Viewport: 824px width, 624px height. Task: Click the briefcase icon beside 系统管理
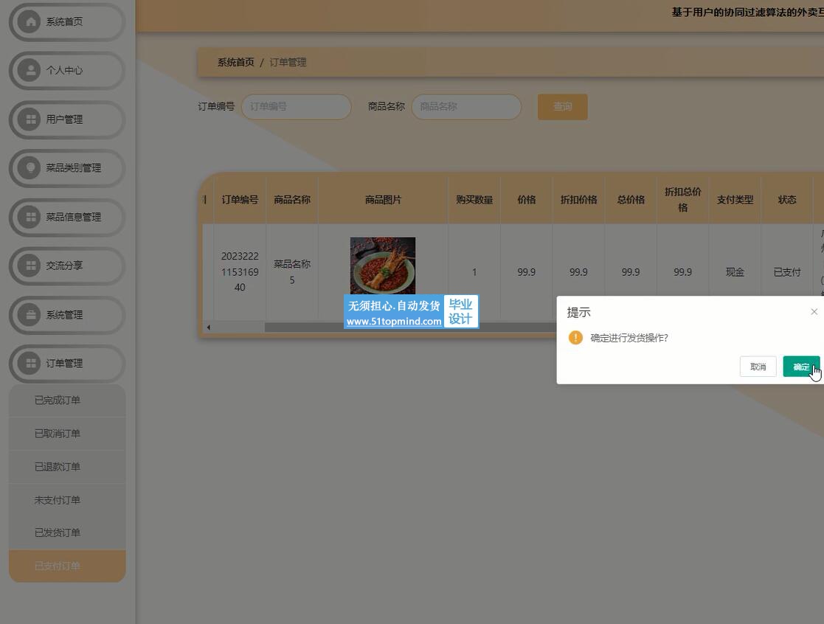(30, 315)
